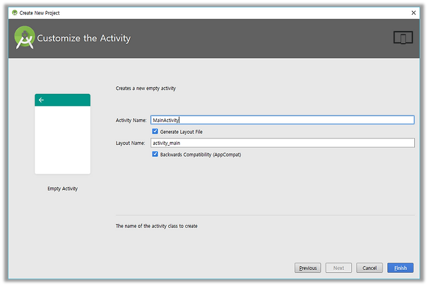Click 'The name of the activity class to create' hint
Viewport: 428px width, 286px height.
157,226
